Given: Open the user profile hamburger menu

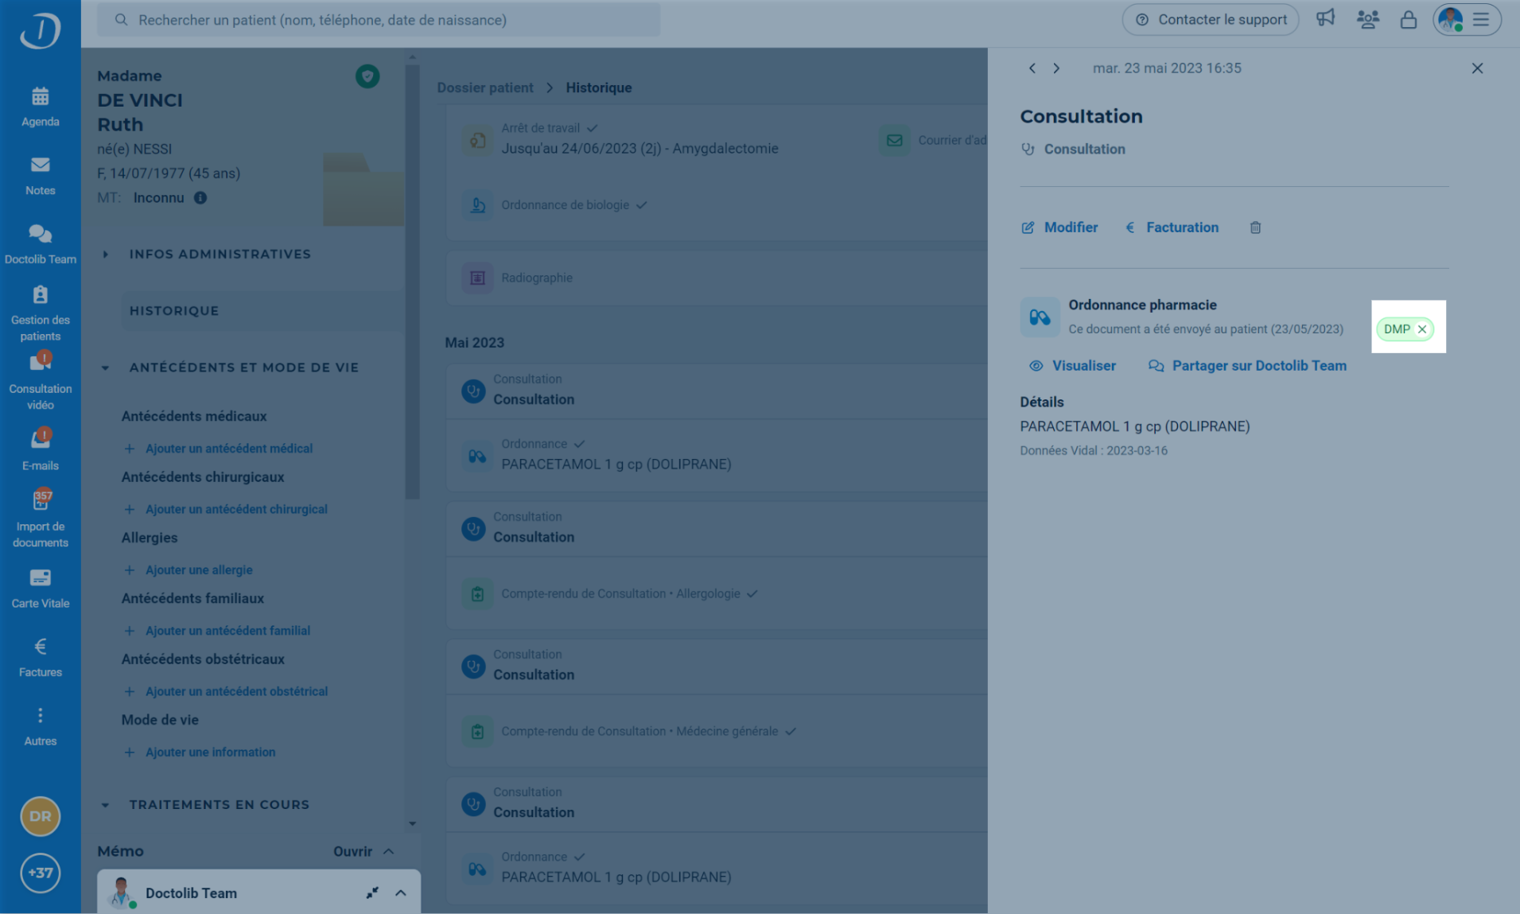Looking at the screenshot, I should [x=1480, y=19].
